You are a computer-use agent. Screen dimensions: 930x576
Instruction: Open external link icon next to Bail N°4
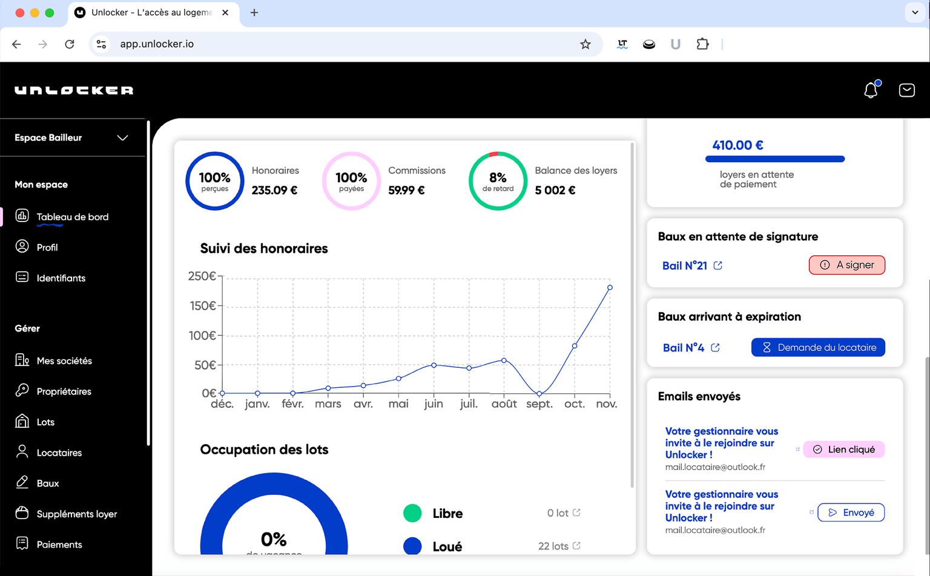coord(715,348)
